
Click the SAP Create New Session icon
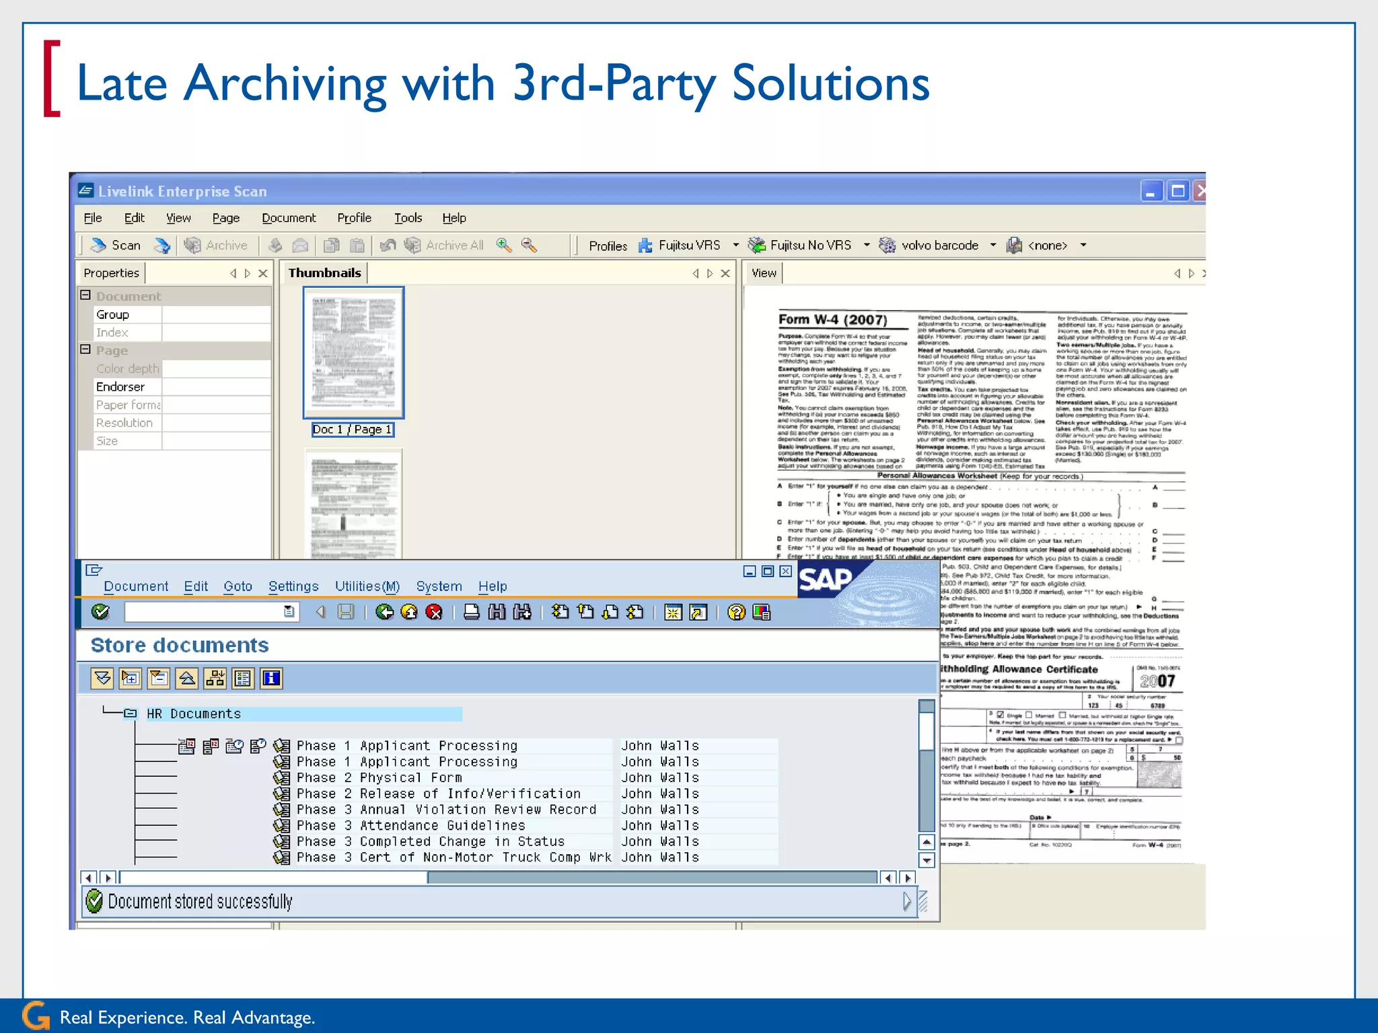673,612
